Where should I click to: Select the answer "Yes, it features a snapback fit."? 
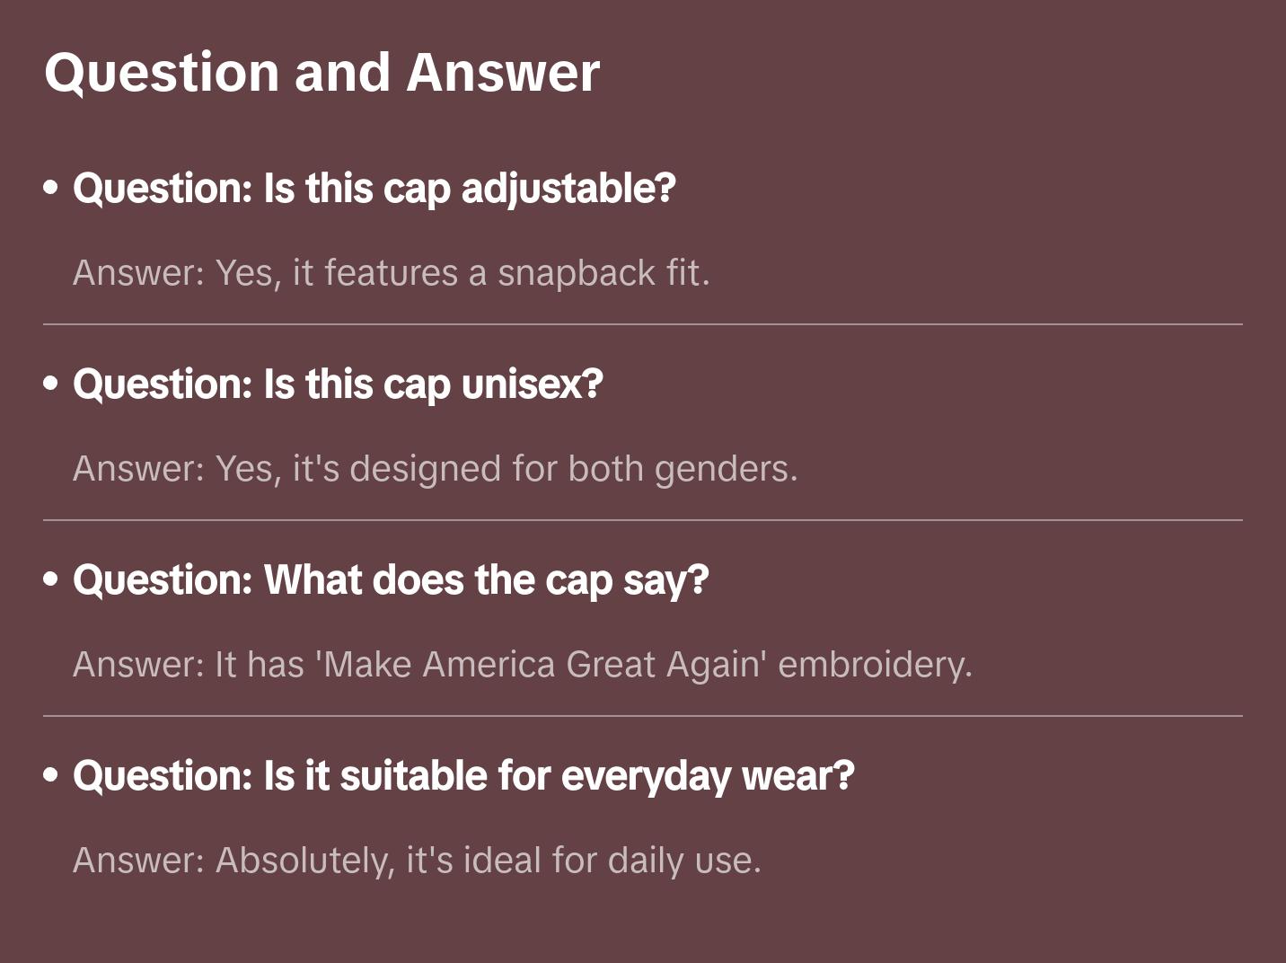391,273
